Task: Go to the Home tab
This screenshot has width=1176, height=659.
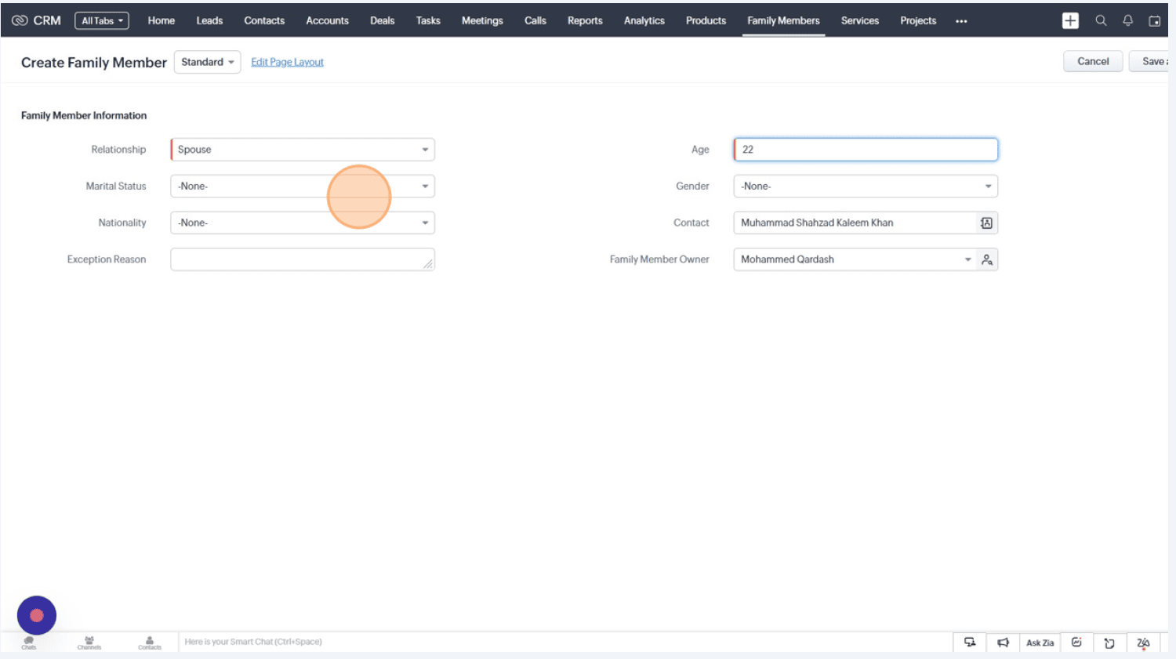Action: point(161,21)
